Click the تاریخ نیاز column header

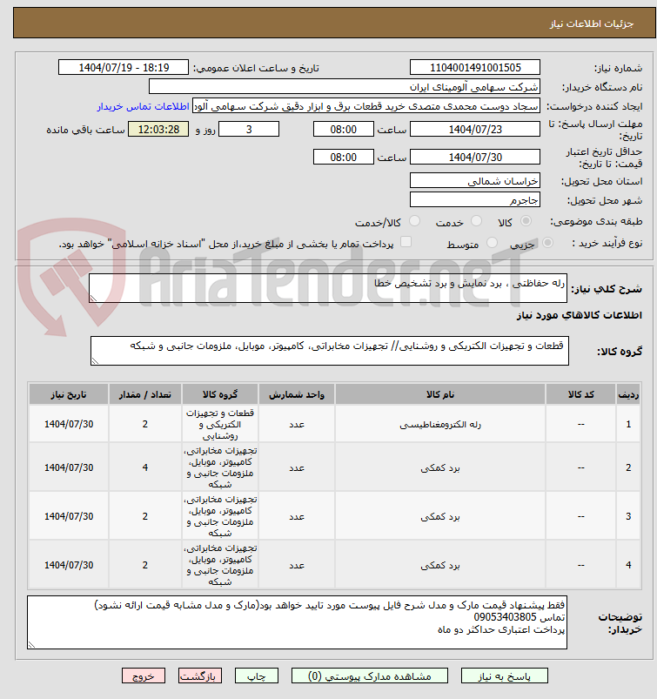click(x=69, y=394)
